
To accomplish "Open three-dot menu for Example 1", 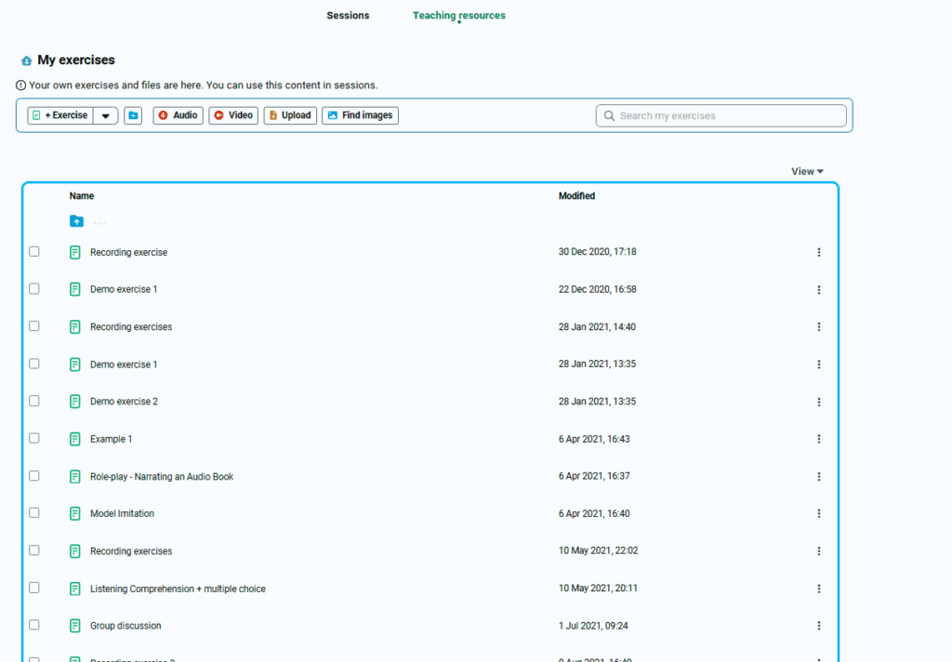I will [x=818, y=439].
